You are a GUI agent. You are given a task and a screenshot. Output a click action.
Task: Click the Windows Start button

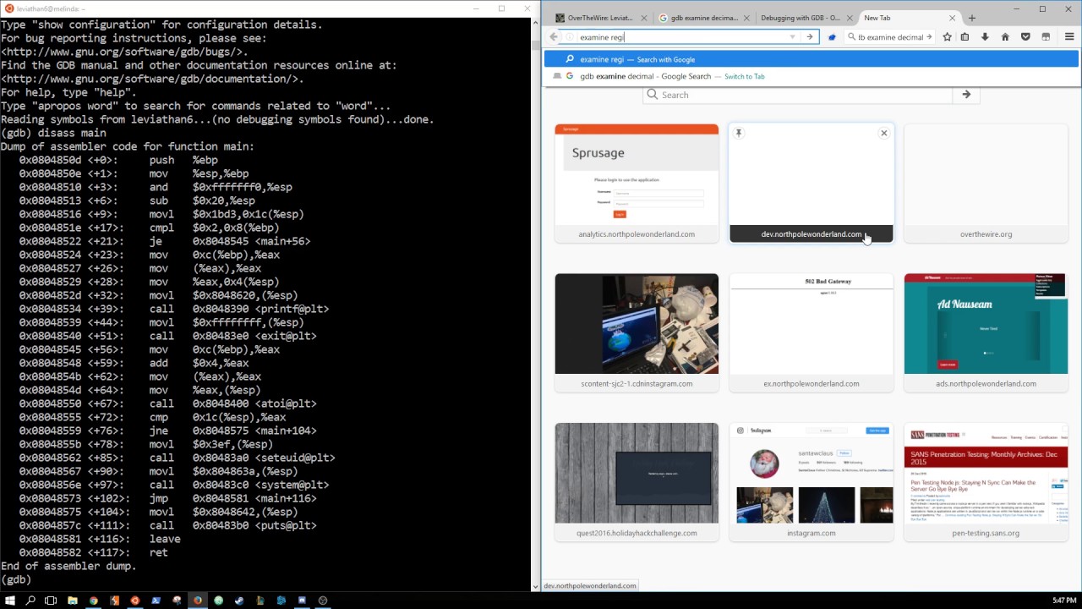pos(10,601)
